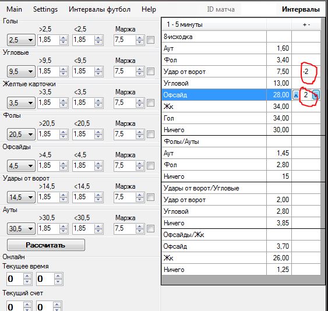The height and width of the screenshot is (311, 328).
Task: Open the Ауты total dropdown 30,5
Action: pyautogui.click(x=21, y=228)
